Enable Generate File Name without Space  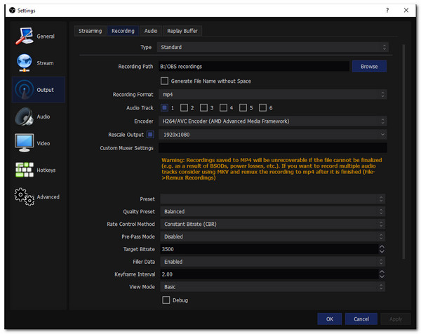point(164,81)
